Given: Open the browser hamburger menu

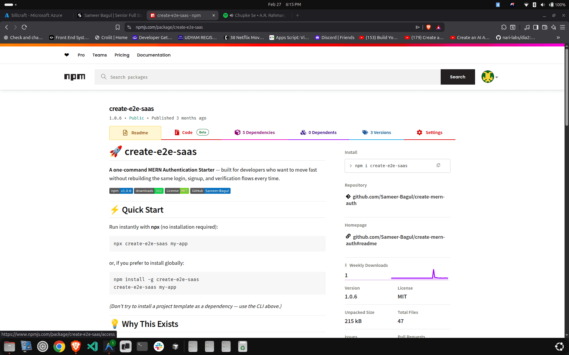Looking at the screenshot, I should coord(563,27).
